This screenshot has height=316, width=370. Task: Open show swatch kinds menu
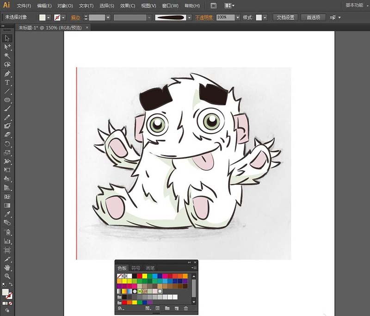click(148, 308)
